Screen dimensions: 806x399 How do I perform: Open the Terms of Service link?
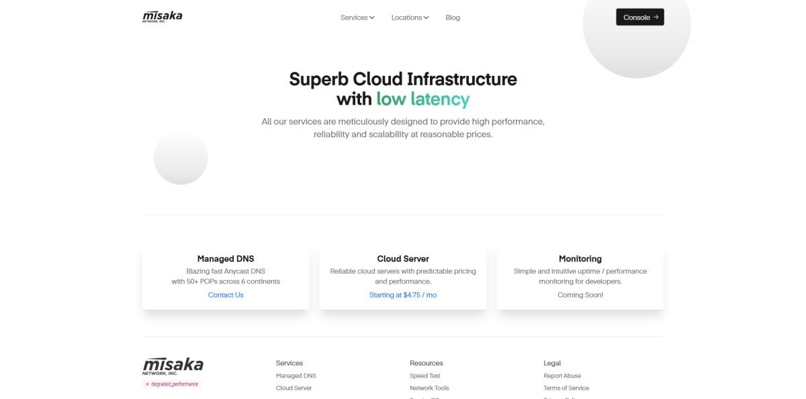[x=566, y=388]
